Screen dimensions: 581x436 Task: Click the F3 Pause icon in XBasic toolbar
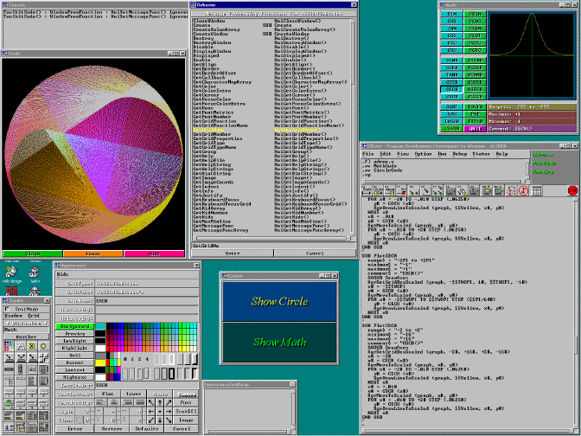390,190
